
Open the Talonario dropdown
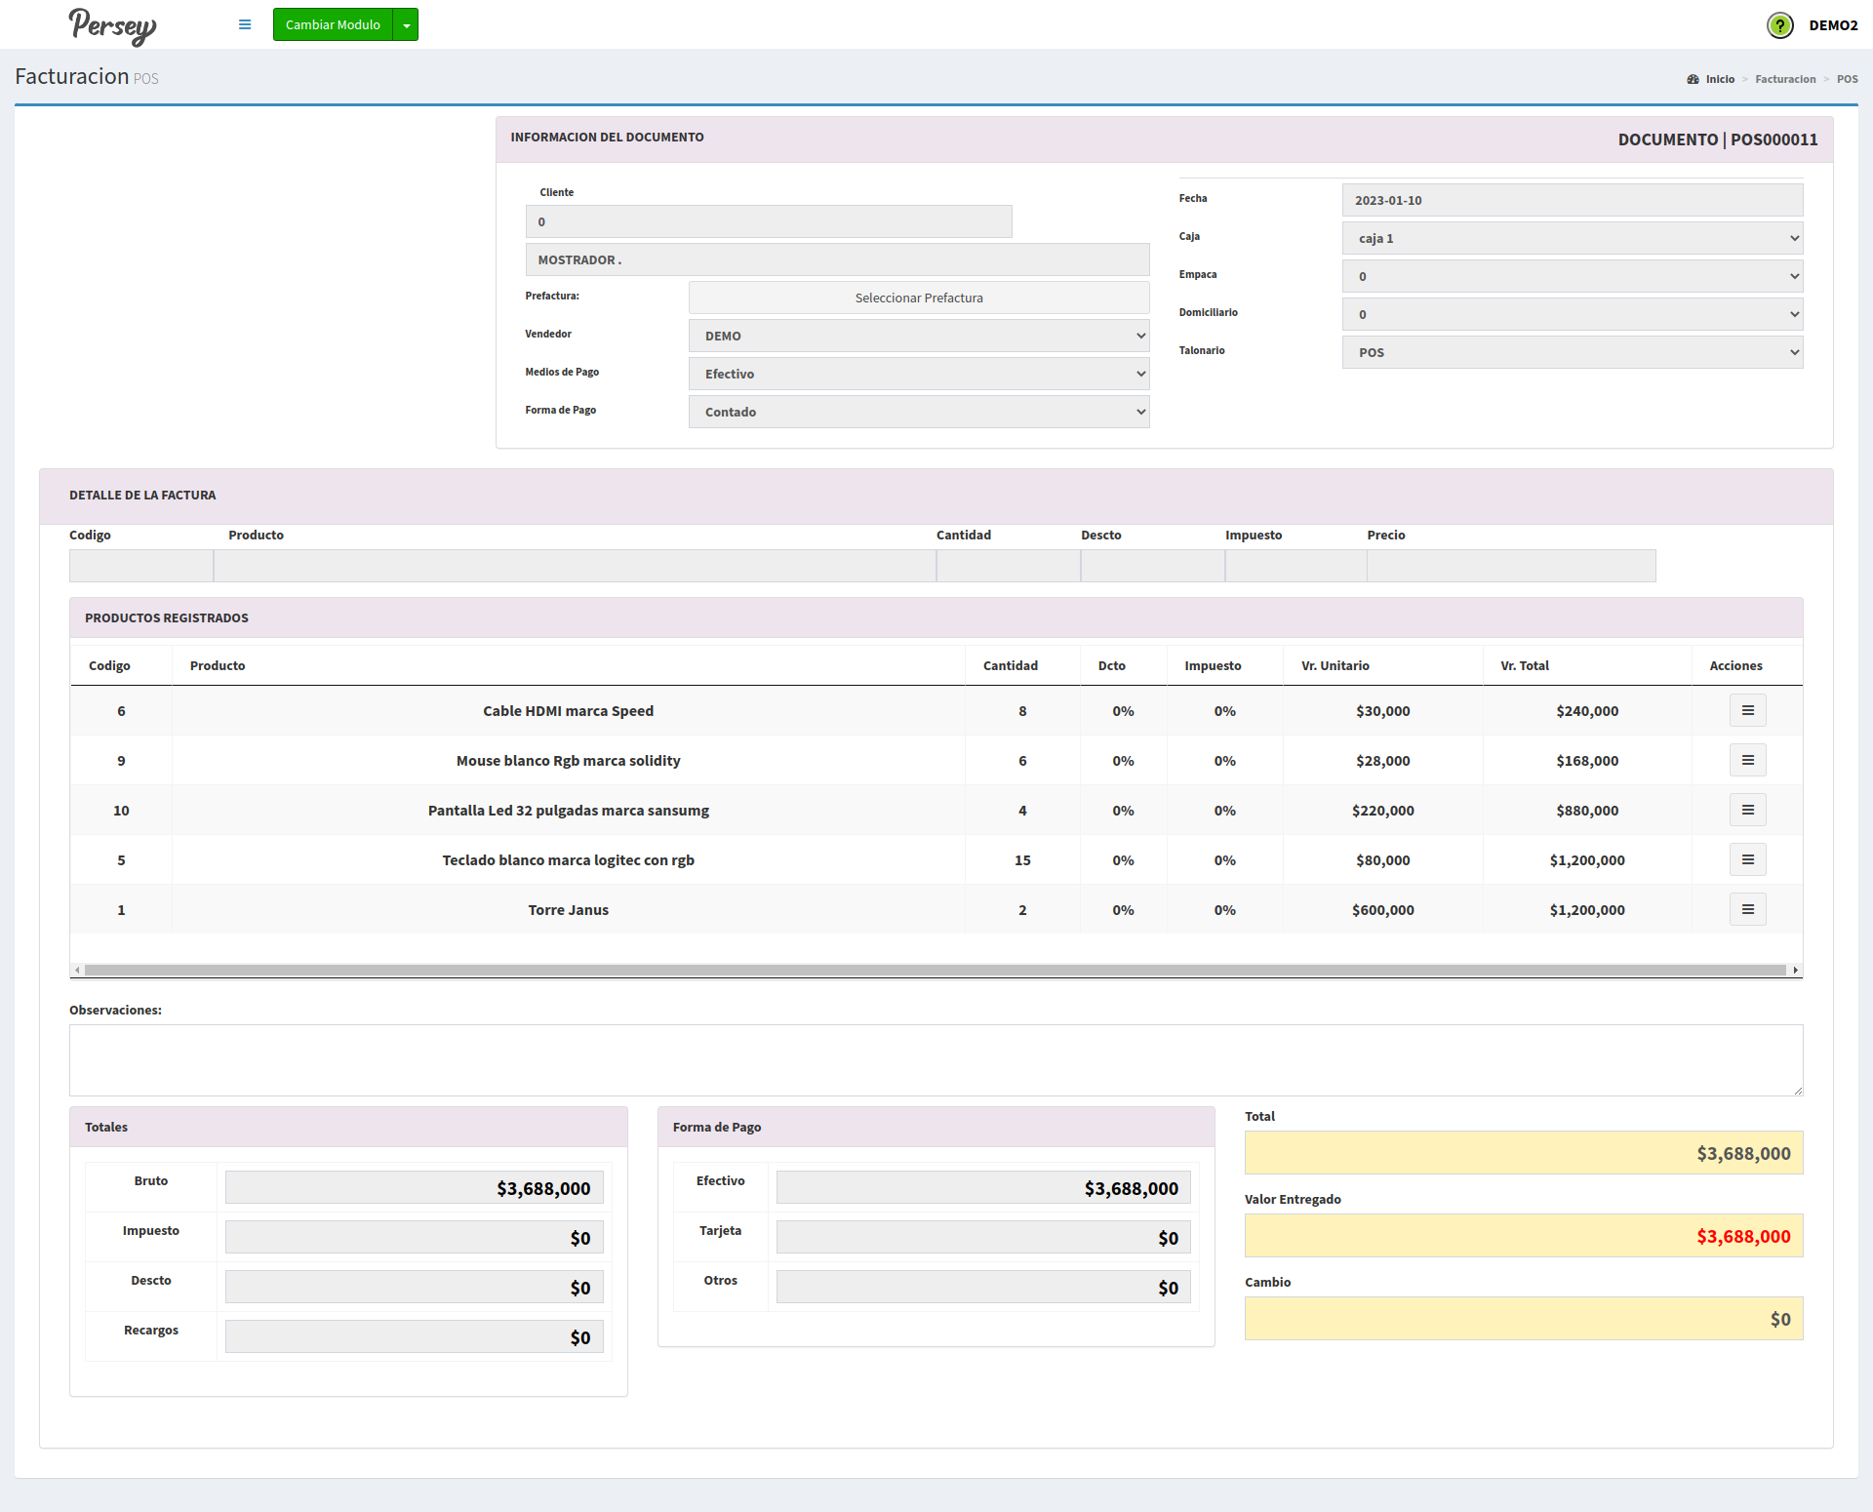1572,352
